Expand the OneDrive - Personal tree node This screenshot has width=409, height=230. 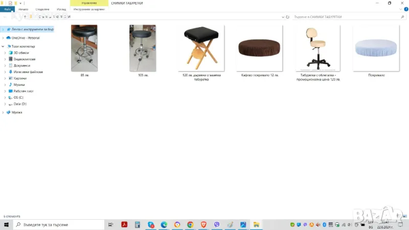(x=3, y=38)
